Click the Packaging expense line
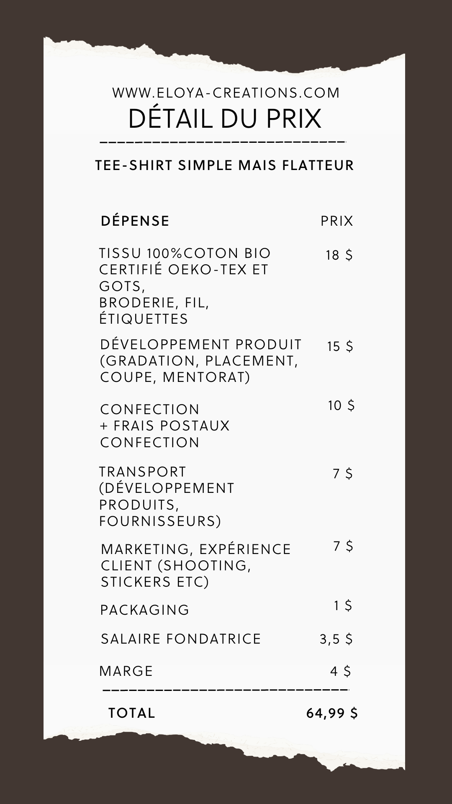 pyautogui.click(x=145, y=610)
